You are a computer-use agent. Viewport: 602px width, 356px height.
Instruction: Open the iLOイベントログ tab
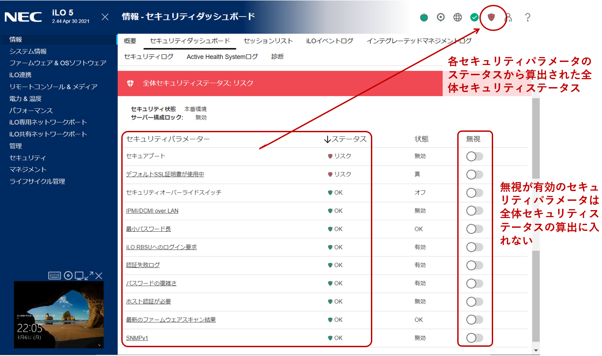330,41
